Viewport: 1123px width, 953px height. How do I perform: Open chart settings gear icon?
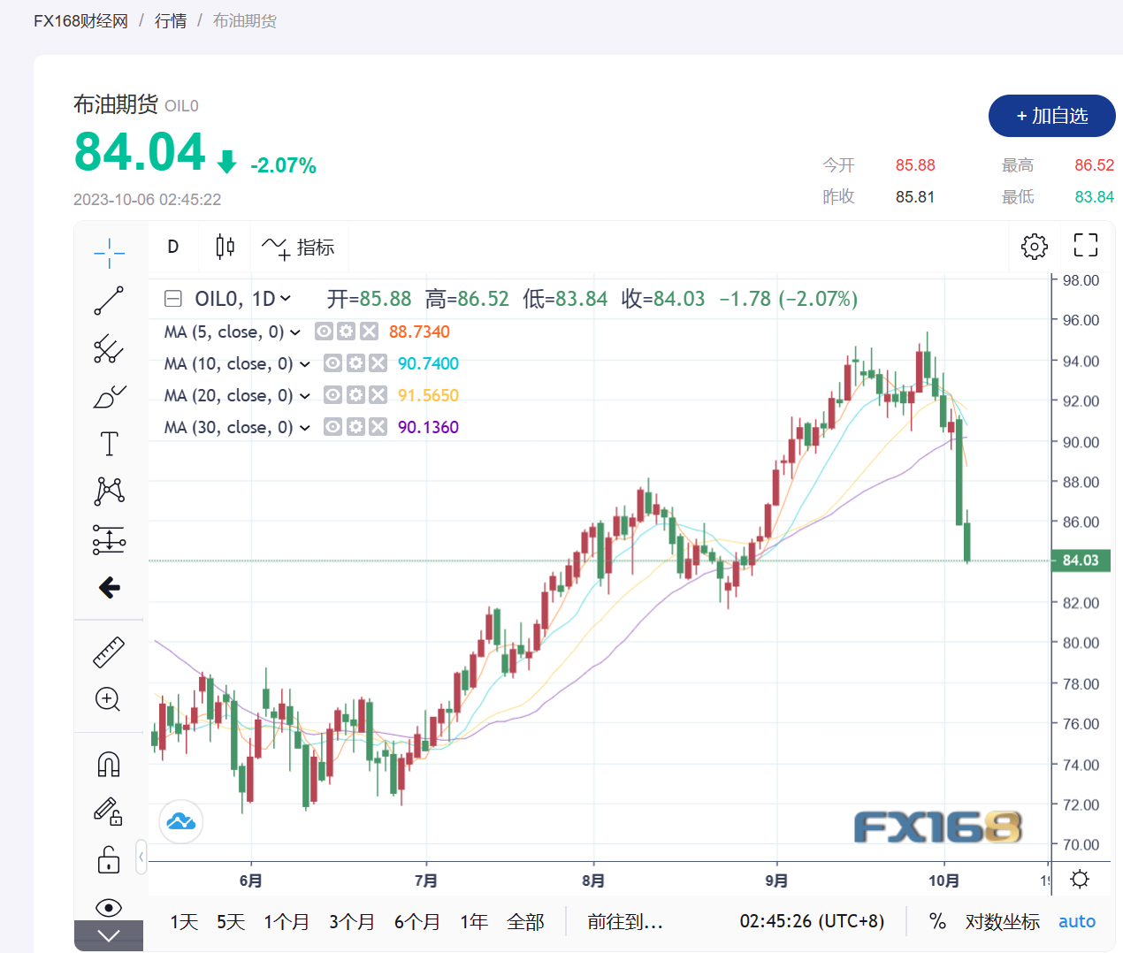tap(1034, 247)
